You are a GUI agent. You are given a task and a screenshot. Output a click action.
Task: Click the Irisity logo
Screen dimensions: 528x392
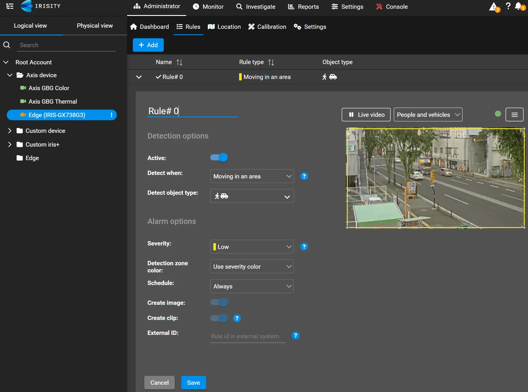[x=40, y=6]
